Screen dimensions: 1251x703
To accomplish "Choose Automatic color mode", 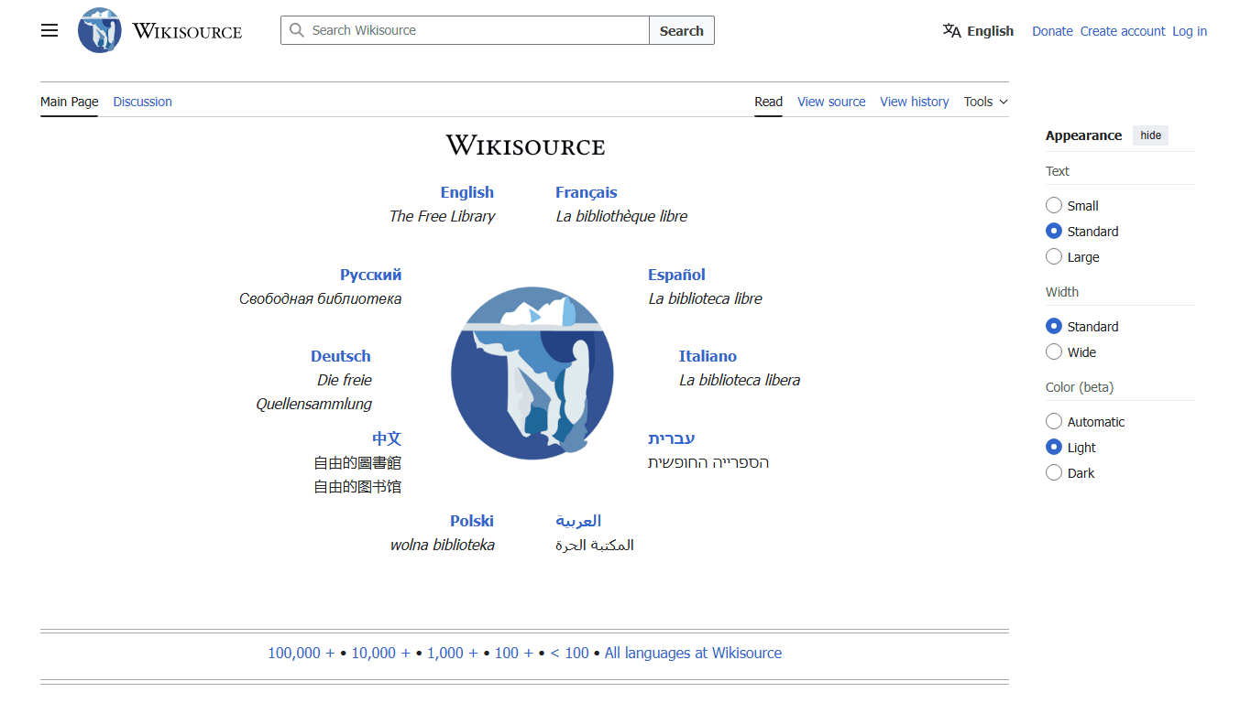I will 1054,421.
